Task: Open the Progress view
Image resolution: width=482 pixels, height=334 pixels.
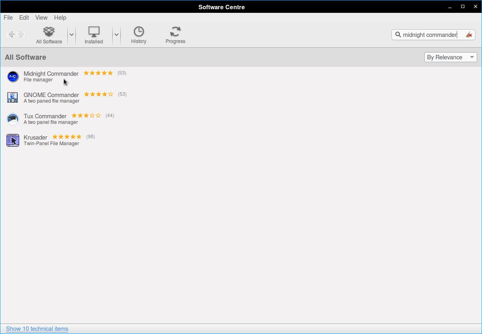Action: [x=175, y=35]
